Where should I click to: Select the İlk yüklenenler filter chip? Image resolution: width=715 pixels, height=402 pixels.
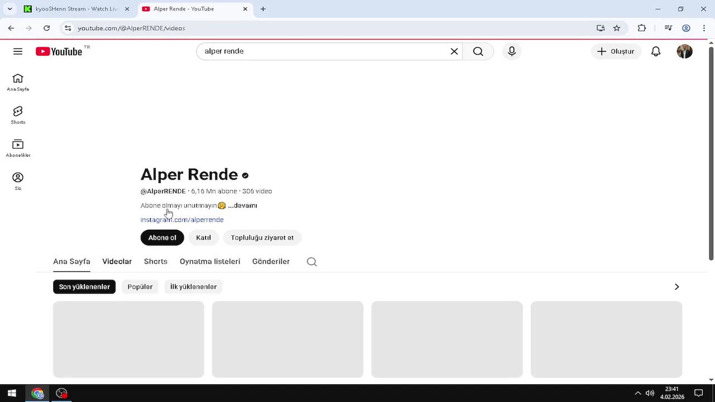point(193,286)
